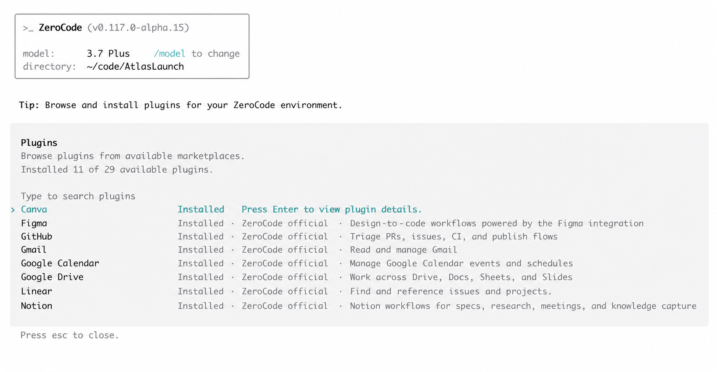Click 'ZeroCode official' on the Linear row
Screen dimensions: 717x372
point(285,291)
